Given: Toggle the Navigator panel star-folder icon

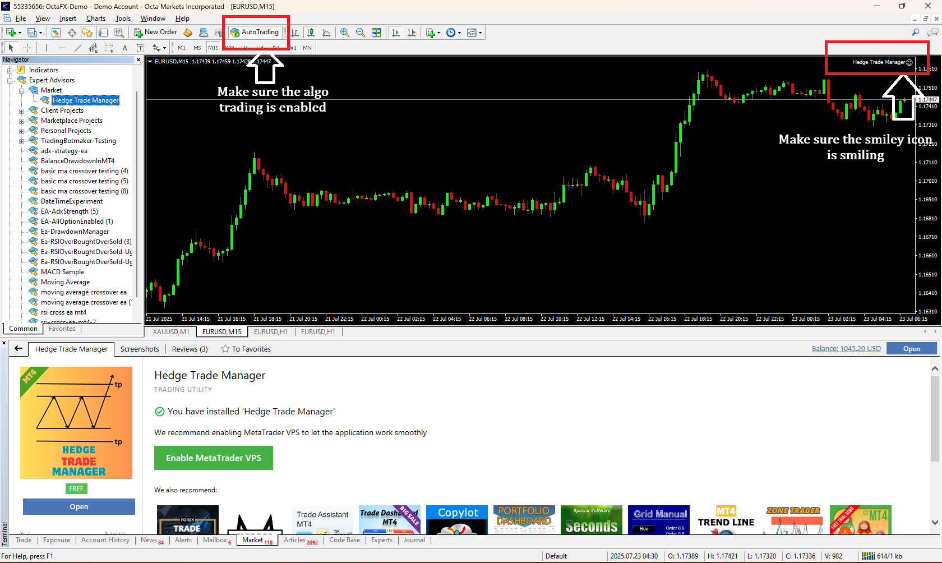Looking at the screenshot, I should pos(87,33).
